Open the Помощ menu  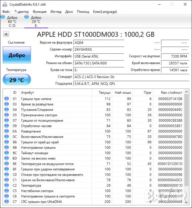(x=83, y=12)
